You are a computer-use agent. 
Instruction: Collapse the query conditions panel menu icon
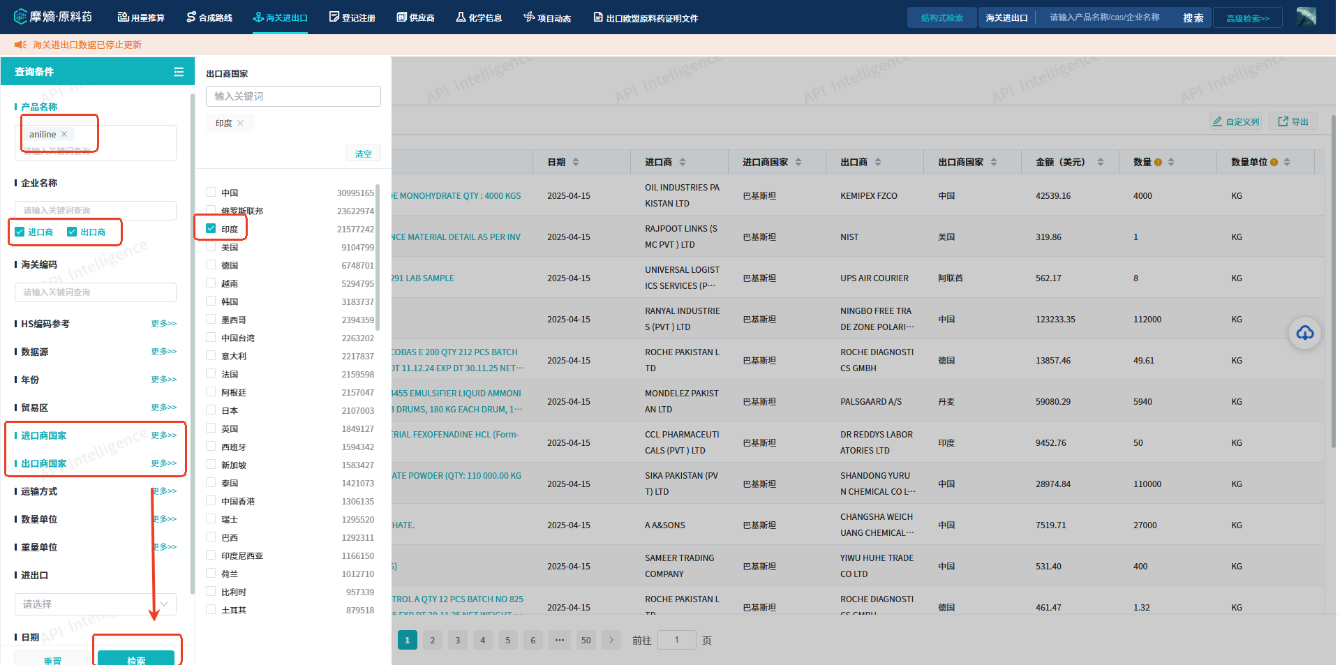pyautogui.click(x=179, y=72)
